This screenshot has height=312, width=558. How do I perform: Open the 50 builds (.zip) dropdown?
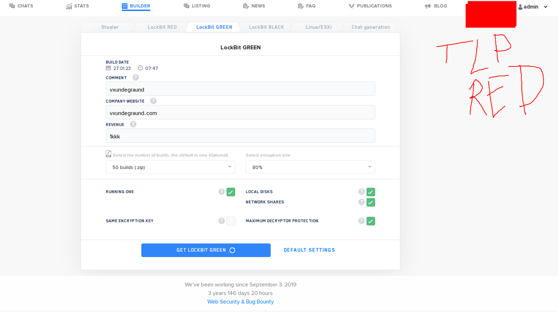coord(170,167)
